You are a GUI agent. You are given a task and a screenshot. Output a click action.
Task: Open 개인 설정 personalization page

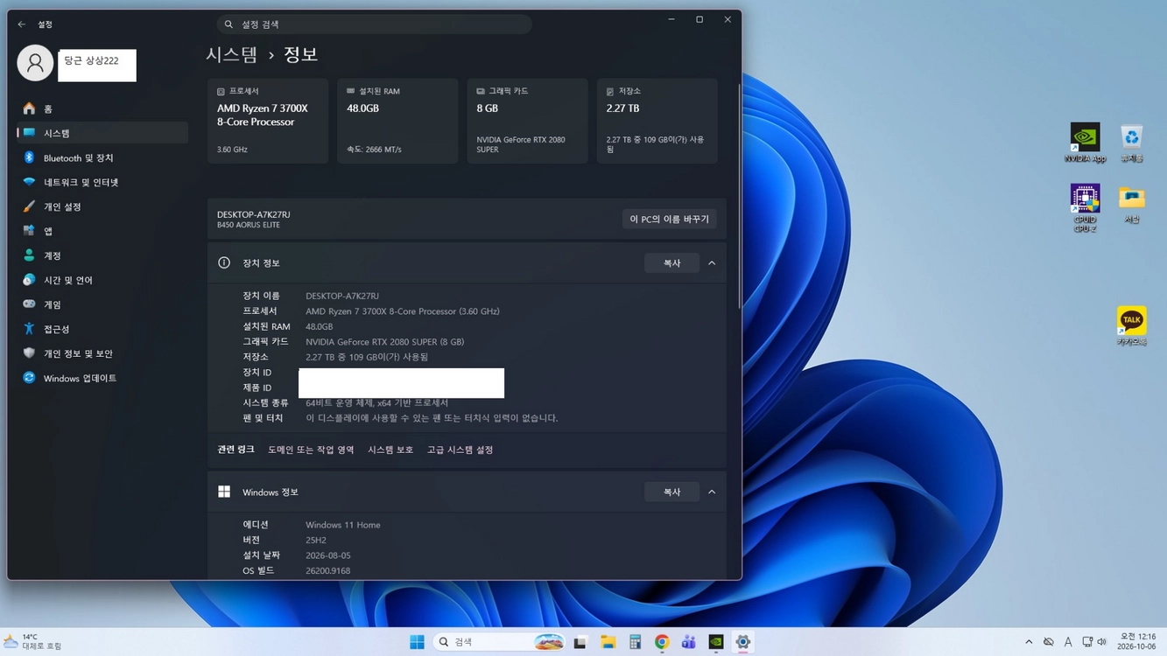coord(102,206)
